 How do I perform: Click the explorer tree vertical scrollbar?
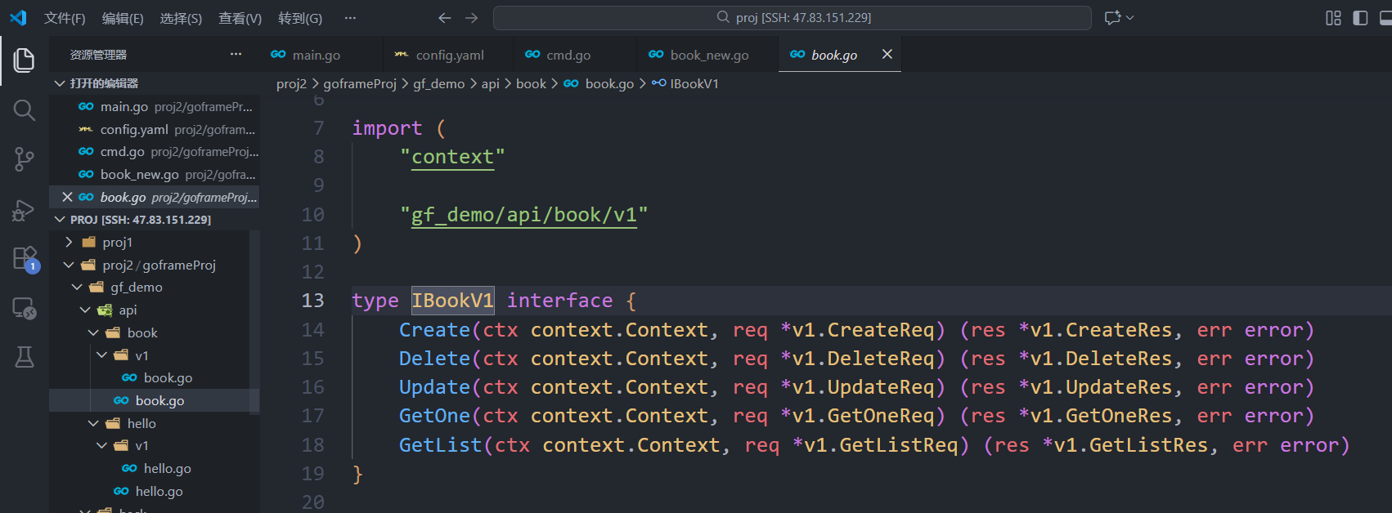tap(254, 322)
